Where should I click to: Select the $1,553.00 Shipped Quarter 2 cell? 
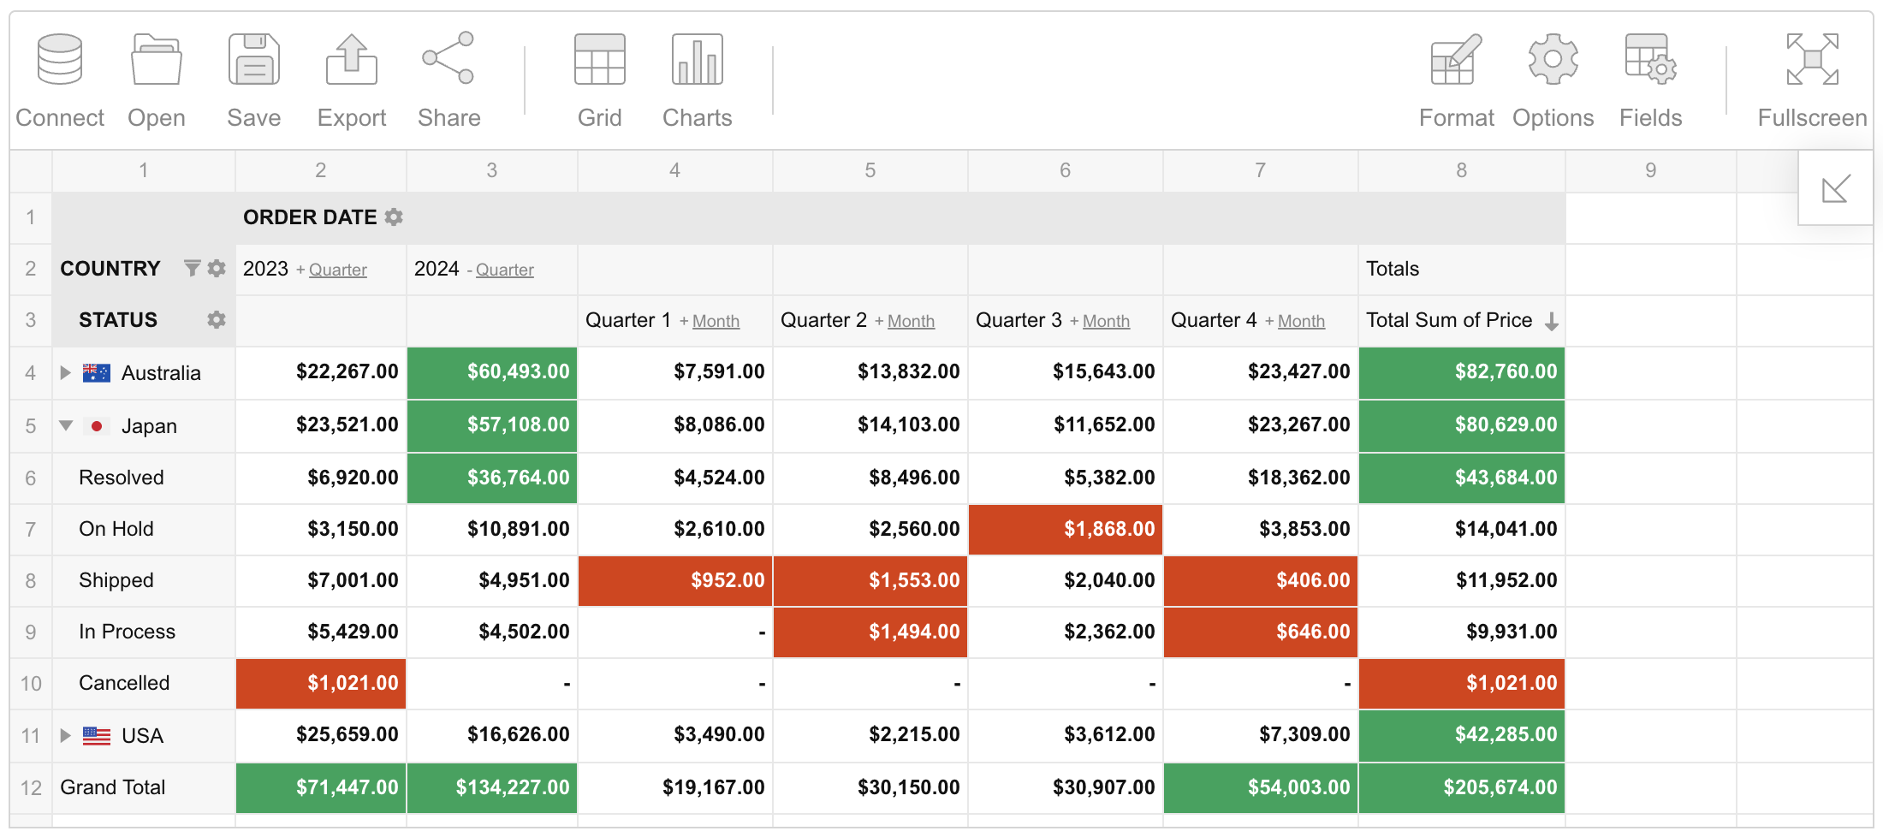[870, 580]
